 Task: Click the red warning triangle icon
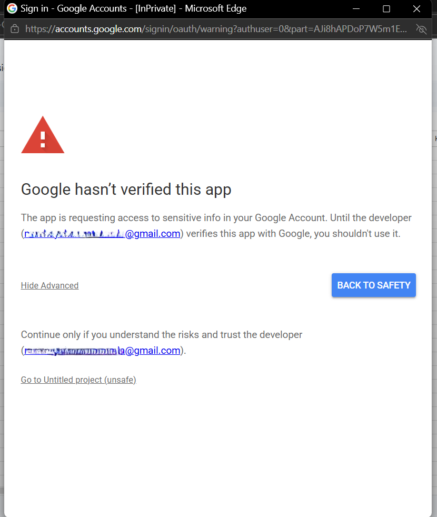[43, 136]
